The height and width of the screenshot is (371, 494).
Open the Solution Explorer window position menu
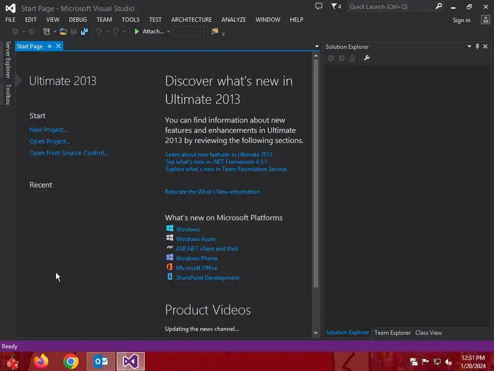469,46
